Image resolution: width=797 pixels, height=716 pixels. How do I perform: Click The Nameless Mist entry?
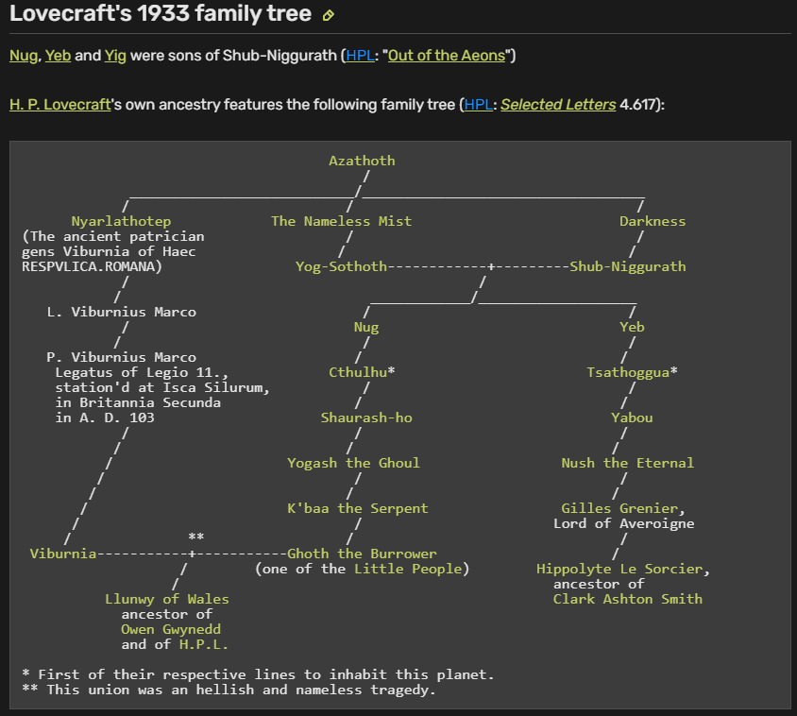341,221
